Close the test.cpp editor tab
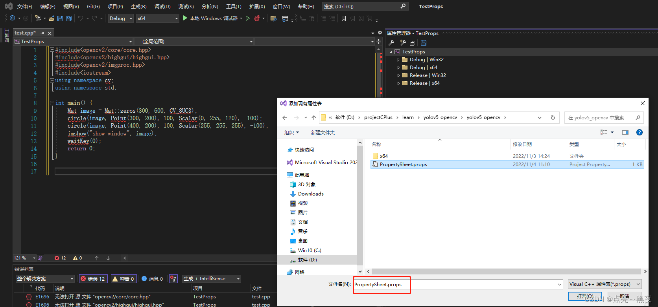 click(50, 33)
